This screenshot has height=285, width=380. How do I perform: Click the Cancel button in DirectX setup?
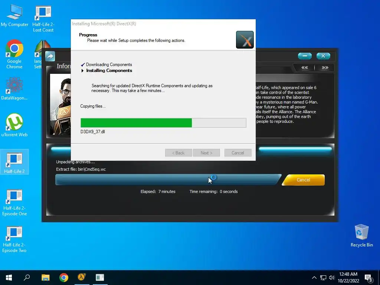tap(238, 153)
